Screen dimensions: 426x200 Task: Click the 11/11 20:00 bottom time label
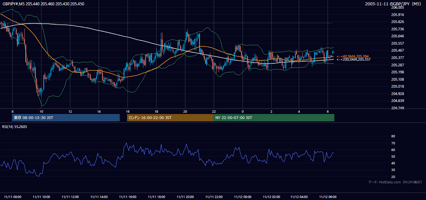(x=185, y=197)
